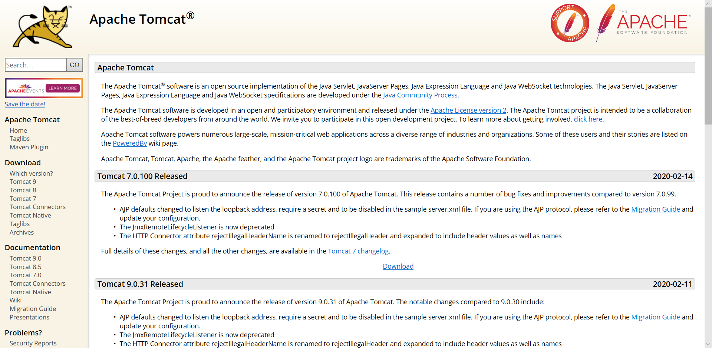The width and height of the screenshot is (712, 348).
Task: Open the Support Apache badge
Action: click(570, 23)
